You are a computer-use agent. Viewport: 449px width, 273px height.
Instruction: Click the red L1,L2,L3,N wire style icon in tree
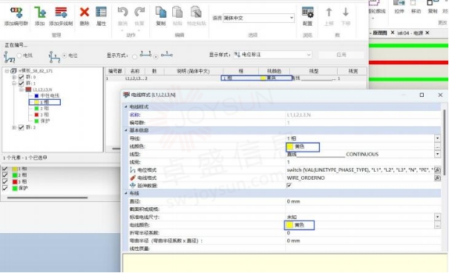tap(28, 90)
